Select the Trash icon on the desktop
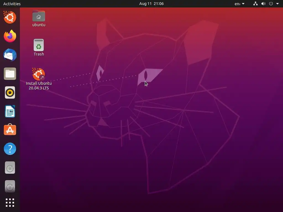The image size is (283, 212). (39, 47)
